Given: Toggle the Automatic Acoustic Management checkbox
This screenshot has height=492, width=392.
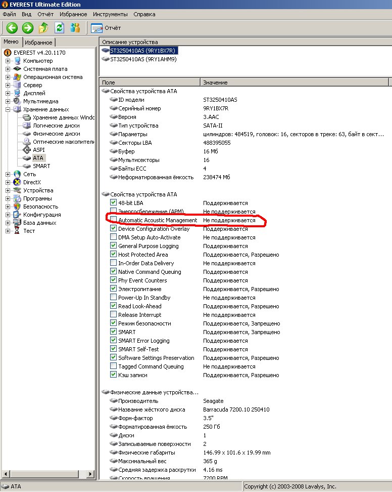Looking at the screenshot, I should click(x=113, y=220).
